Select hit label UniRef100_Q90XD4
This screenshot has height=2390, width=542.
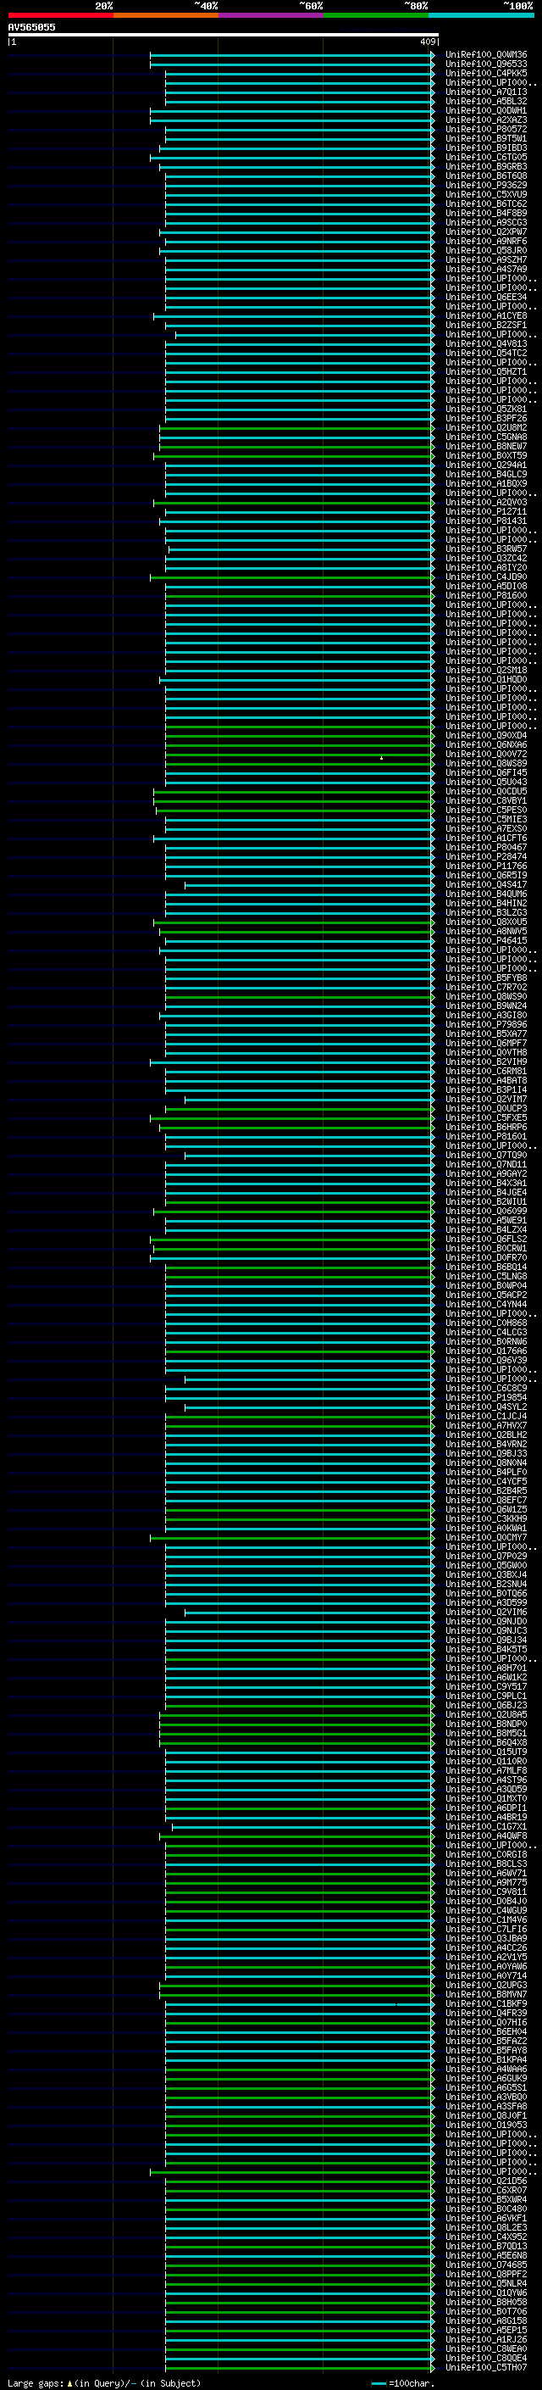[x=486, y=736]
